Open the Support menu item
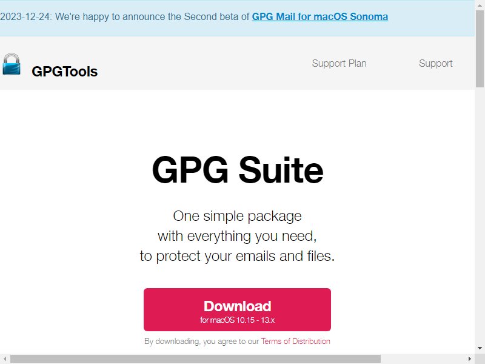The image size is (485, 364). point(435,64)
